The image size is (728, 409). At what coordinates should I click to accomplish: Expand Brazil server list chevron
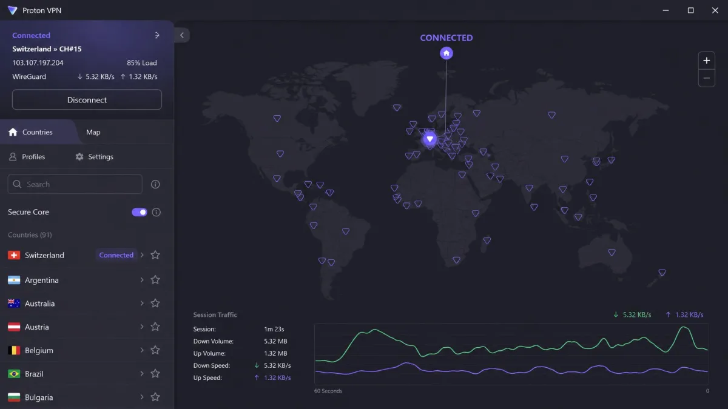click(x=142, y=374)
